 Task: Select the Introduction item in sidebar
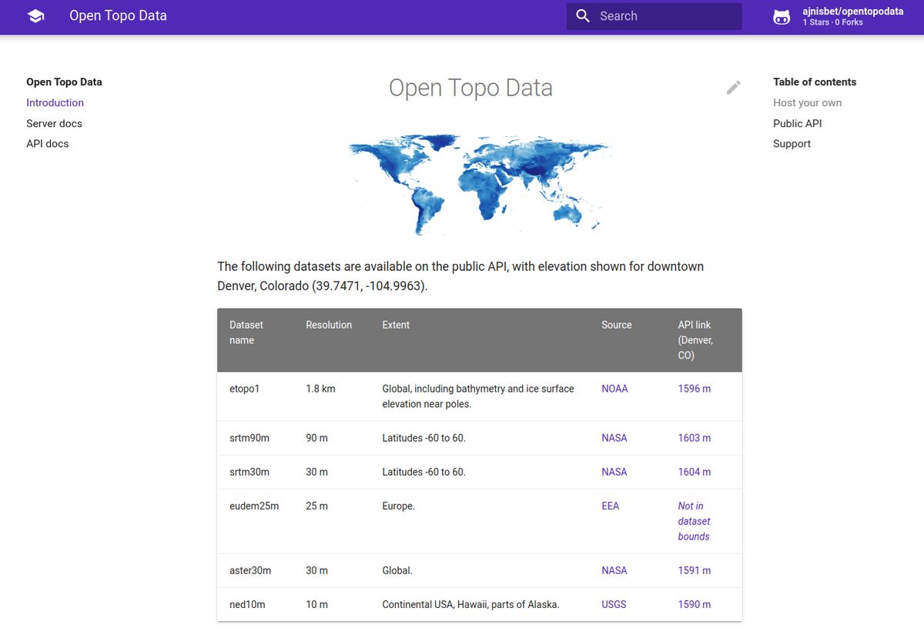55,102
